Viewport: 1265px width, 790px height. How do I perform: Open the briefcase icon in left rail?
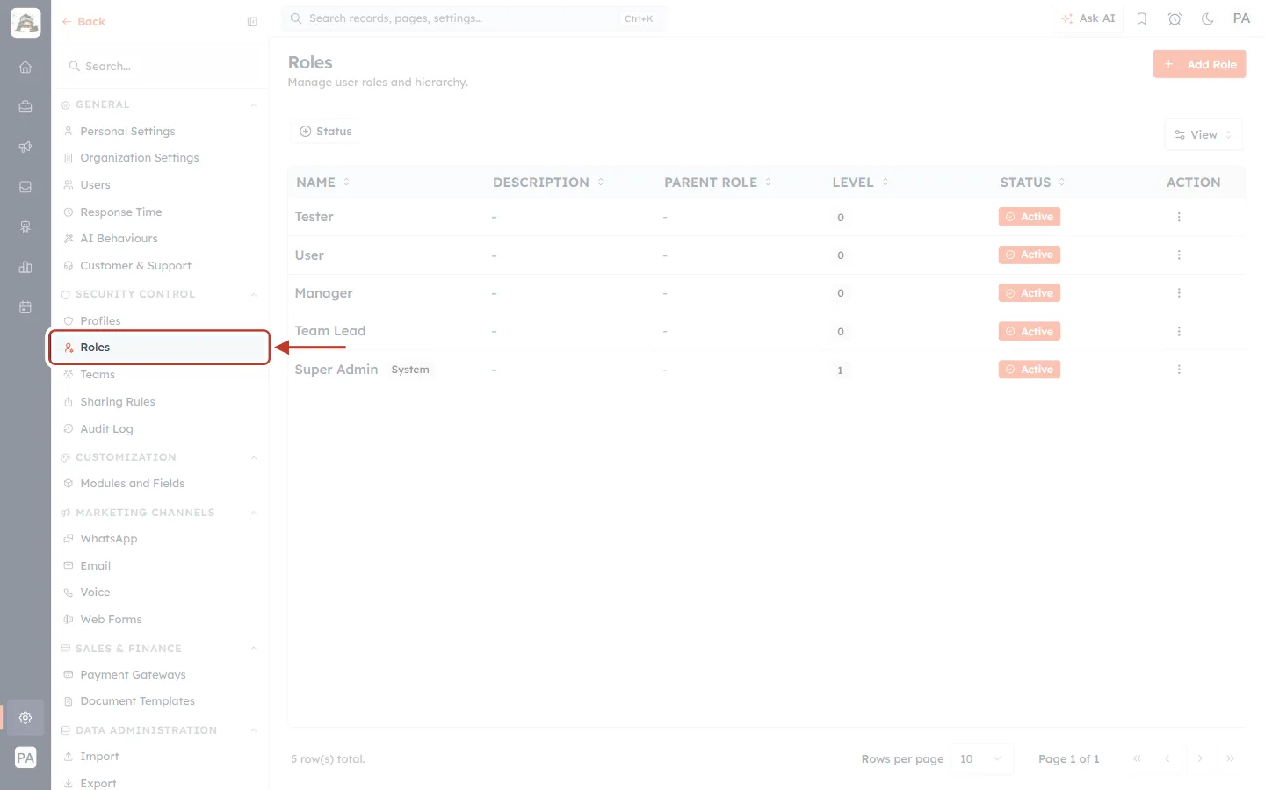coord(25,107)
